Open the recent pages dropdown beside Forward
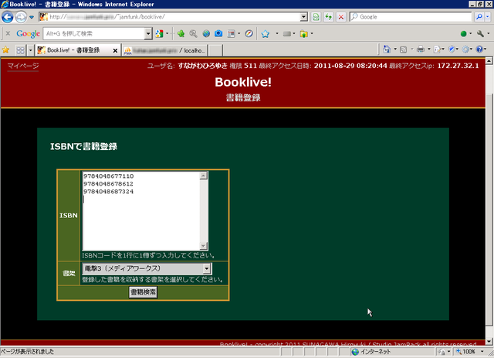The height and width of the screenshot is (358, 494). (32, 17)
